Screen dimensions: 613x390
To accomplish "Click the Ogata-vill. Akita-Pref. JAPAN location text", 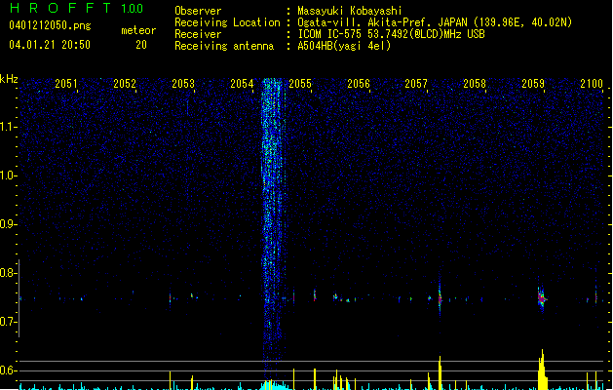I will [x=435, y=22].
